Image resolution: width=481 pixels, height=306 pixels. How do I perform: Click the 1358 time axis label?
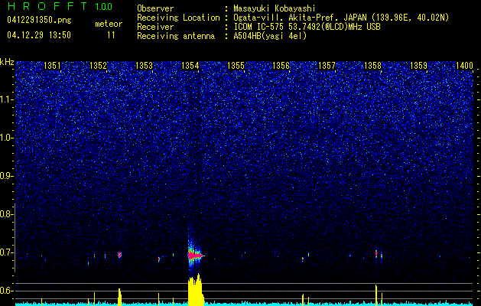tap(372, 66)
